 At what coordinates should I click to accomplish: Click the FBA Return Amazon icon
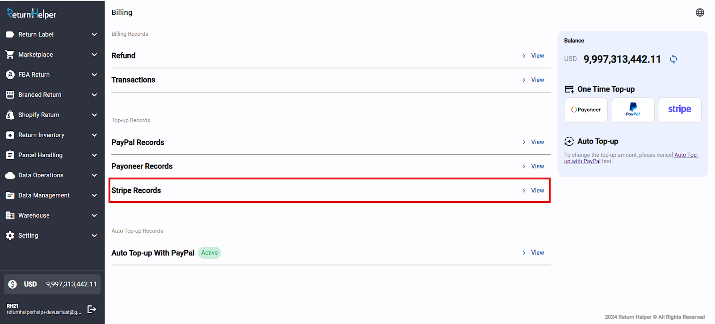click(10, 75)
